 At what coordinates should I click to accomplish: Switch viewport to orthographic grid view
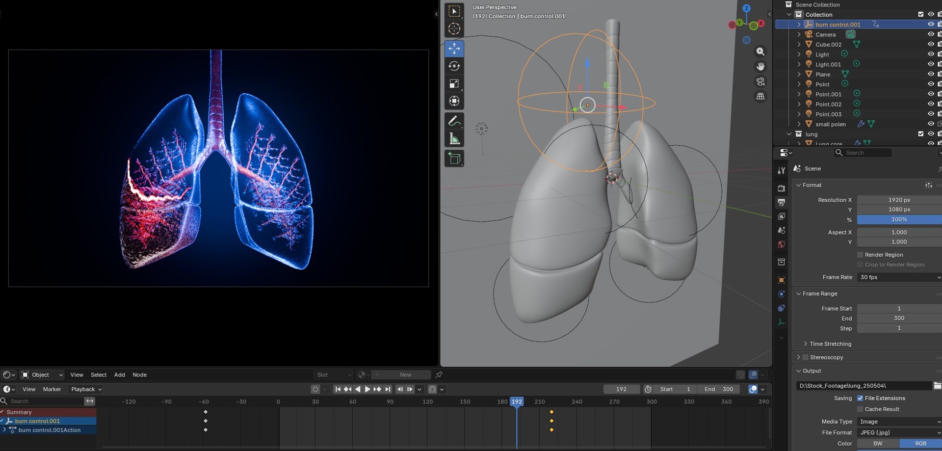(x=760, y=96)
